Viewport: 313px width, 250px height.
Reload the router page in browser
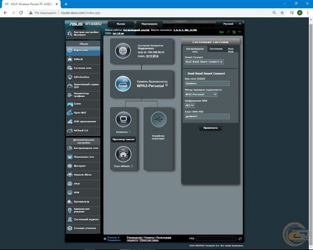pos(21,12)
